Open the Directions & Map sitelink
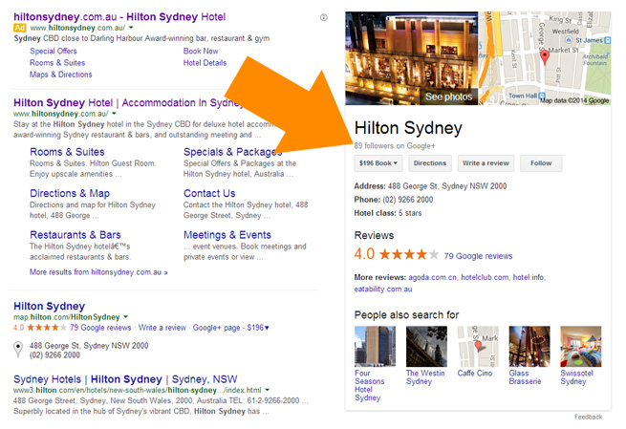 (70, 194)
